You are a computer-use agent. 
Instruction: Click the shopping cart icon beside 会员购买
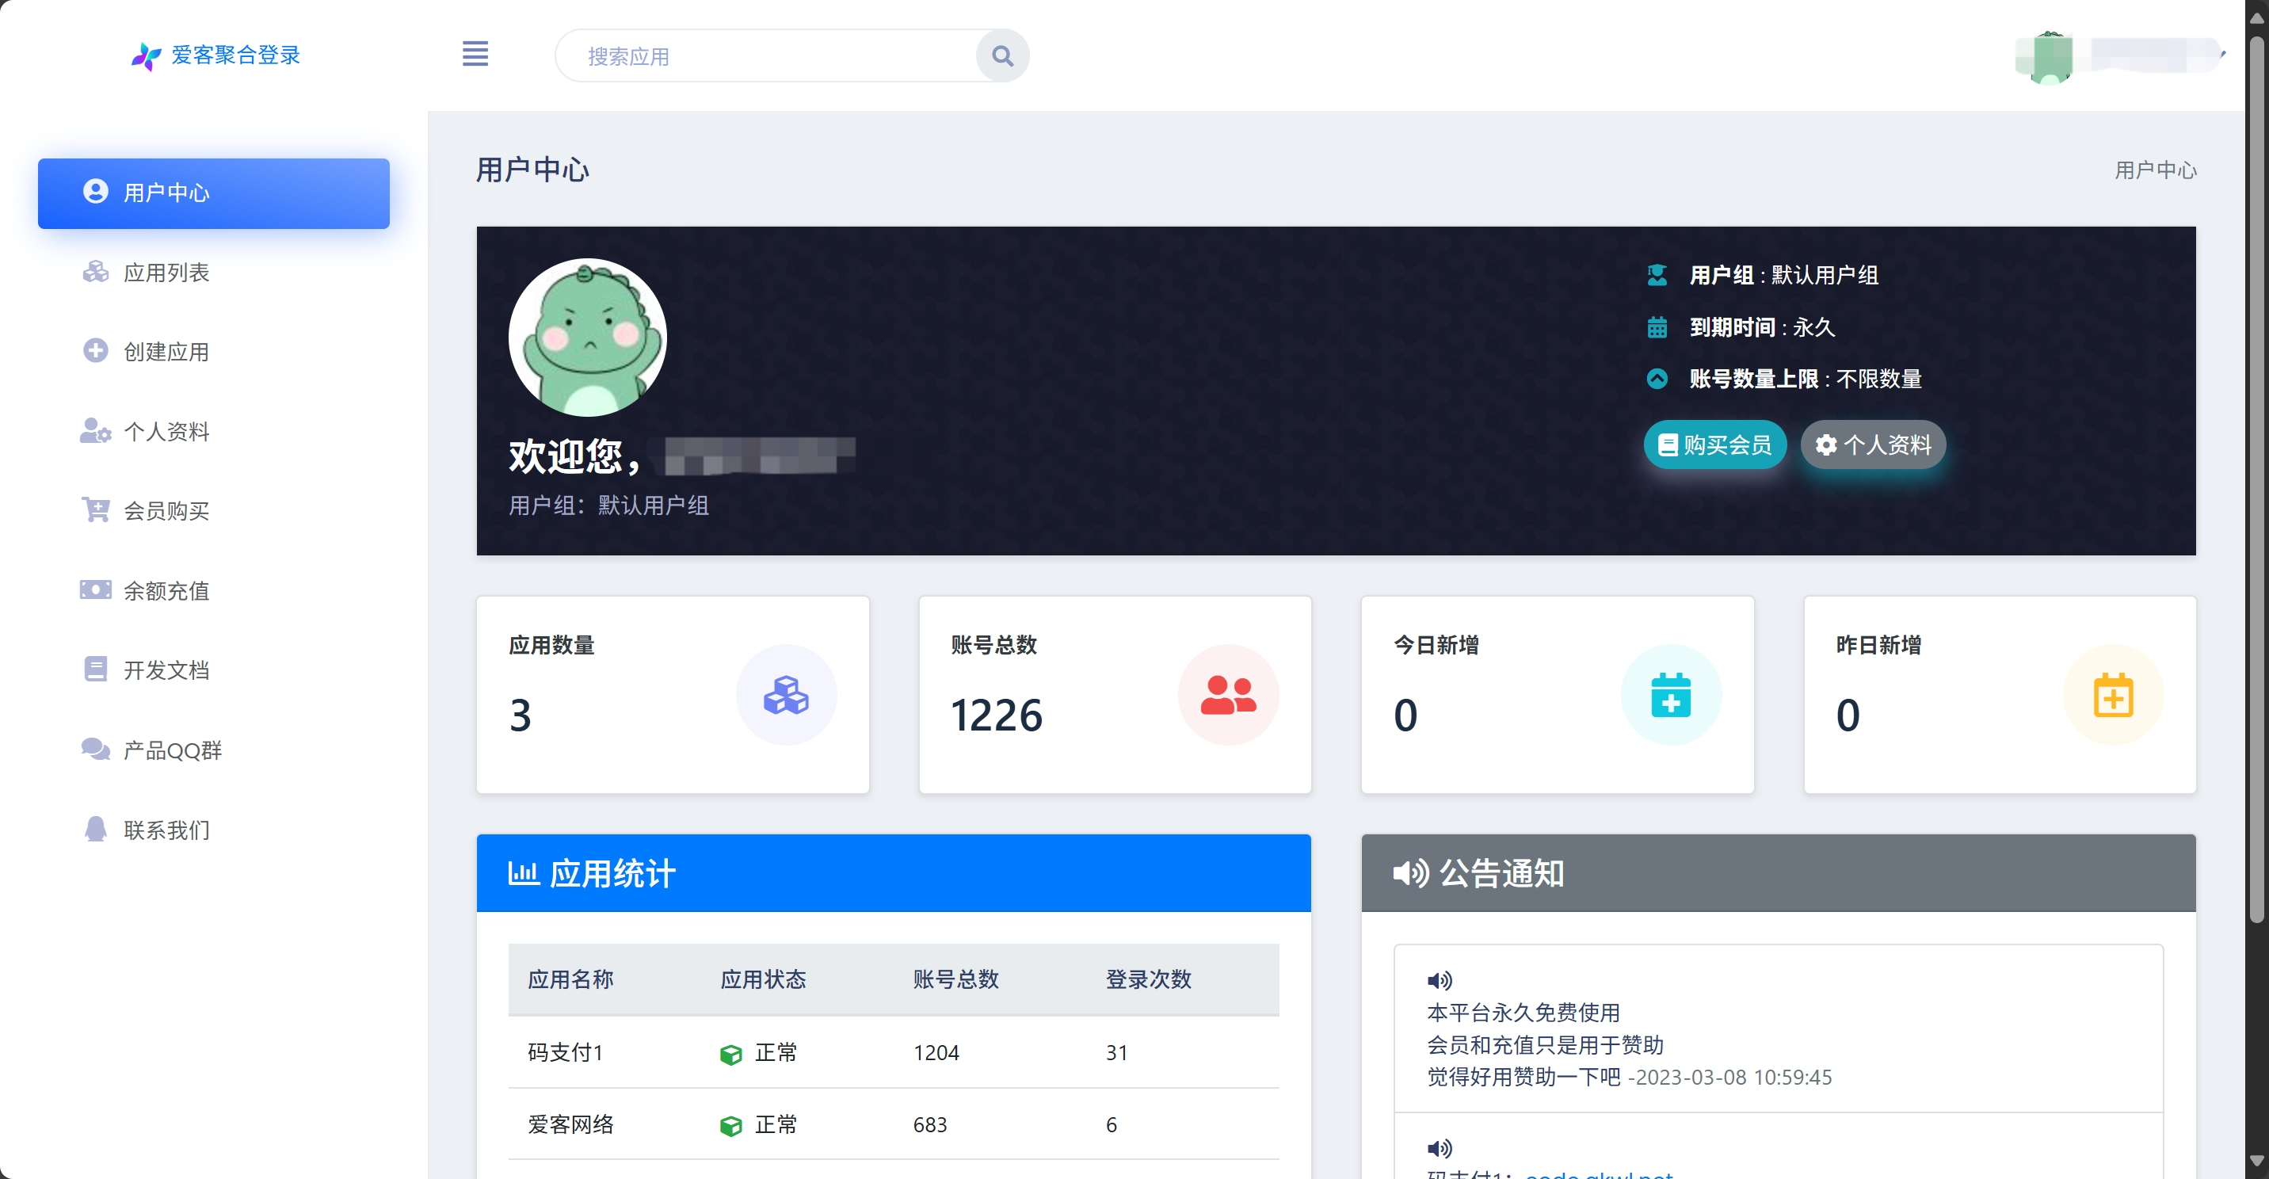point(95,509)
